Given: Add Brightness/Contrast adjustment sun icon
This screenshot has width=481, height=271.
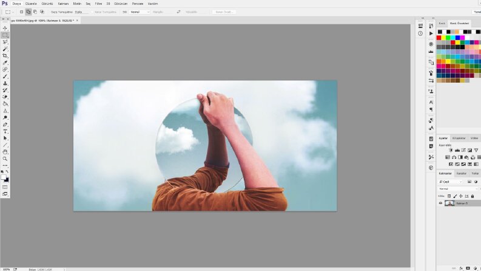Looking at the screenshot, I should [451, 150].
